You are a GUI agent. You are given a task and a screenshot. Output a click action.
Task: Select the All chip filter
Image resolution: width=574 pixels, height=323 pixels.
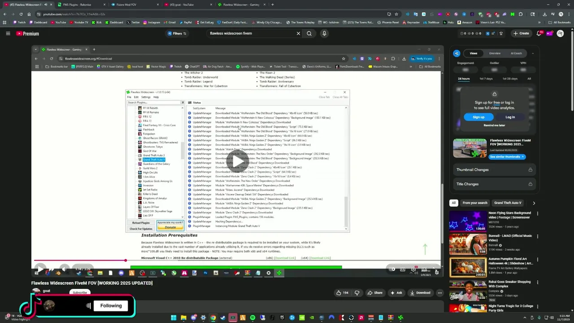click(x=453, y=203)
